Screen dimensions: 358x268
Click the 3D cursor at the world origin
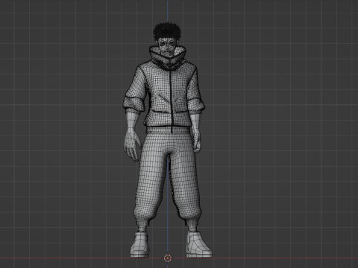coord(168,258)
